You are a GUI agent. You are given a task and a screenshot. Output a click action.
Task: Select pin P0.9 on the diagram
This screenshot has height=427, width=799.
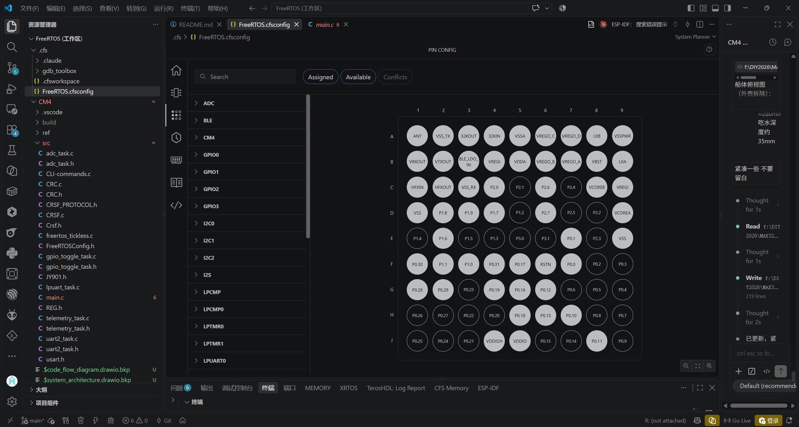coord(622,341)
